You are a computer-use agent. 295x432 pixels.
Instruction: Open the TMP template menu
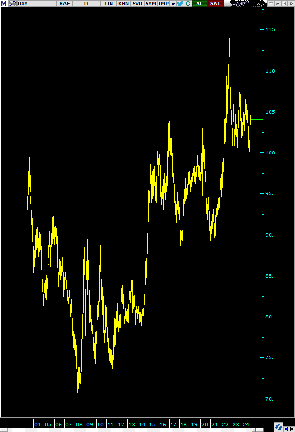[163, 3]
